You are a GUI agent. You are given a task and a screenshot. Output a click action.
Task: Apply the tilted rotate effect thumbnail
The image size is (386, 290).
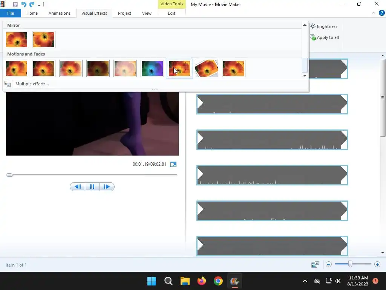pos(207,68)
